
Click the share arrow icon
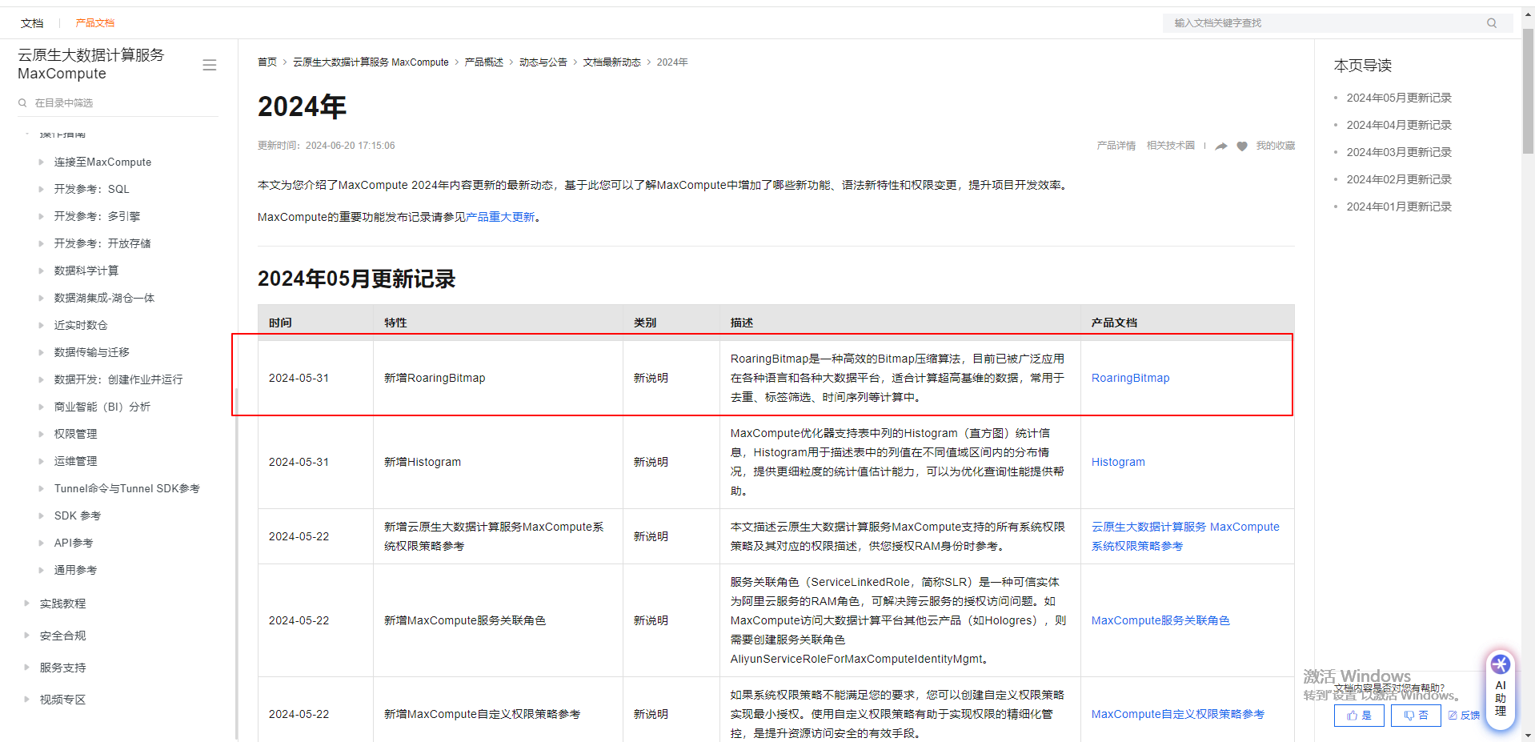[1221, 146]
